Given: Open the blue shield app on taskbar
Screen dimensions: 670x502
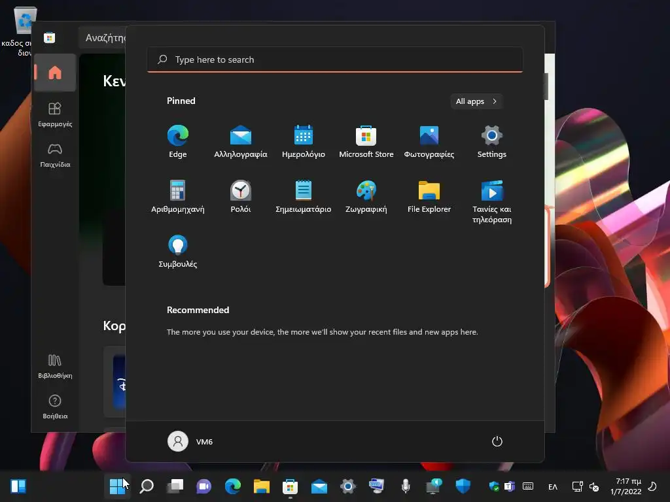Looking at the screenshot, I should tap(463, 486).
